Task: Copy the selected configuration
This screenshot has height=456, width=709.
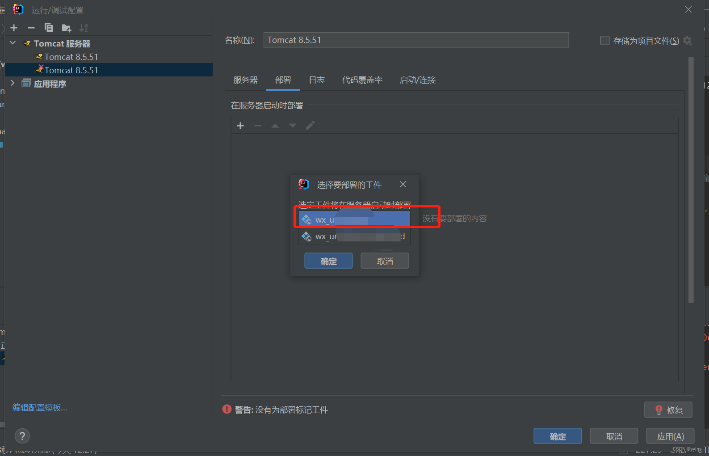Action: click(x=49, y=28)
